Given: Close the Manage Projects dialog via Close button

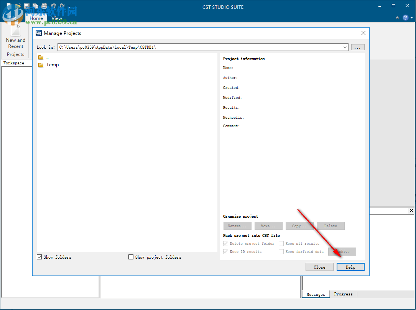Looking at the screenshot, I should [319, 267].
